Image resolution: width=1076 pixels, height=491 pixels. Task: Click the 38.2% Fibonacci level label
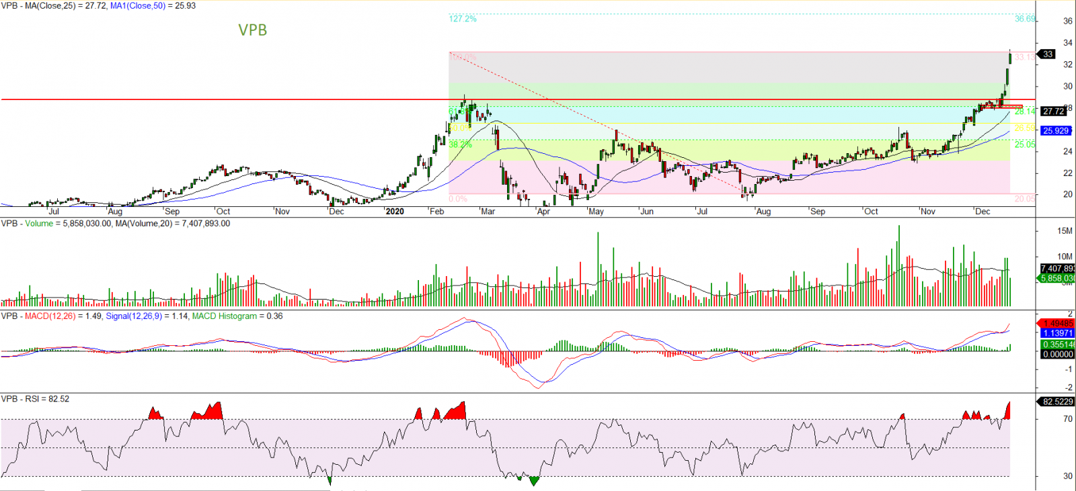[x=461, y=144]
